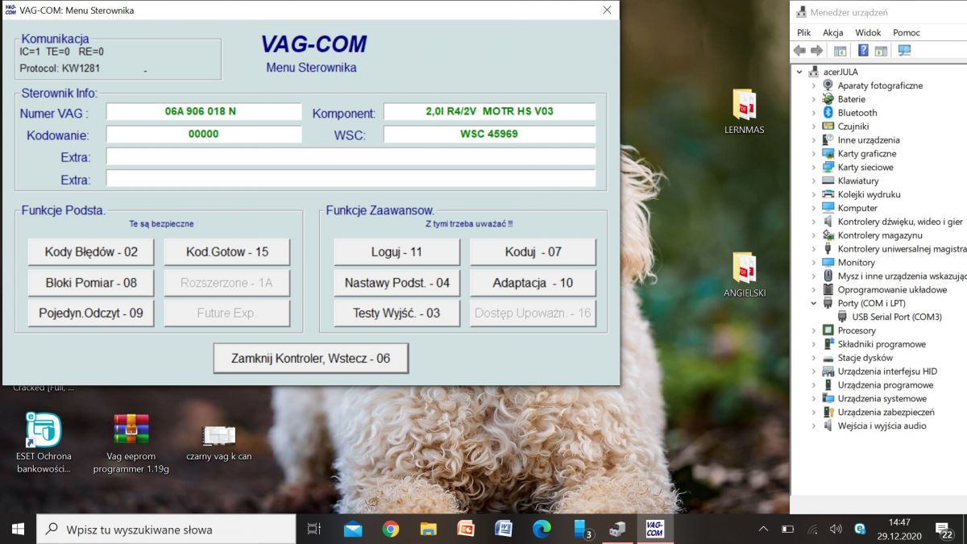Switch to Device Manager taskbar icon
967x544 pixels.
pos(617,529)
